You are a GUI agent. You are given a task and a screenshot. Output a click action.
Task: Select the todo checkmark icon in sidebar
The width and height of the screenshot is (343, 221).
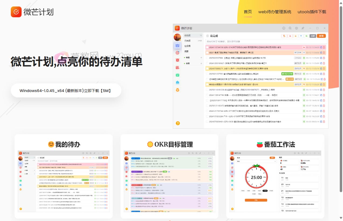(x=177, y=46)
